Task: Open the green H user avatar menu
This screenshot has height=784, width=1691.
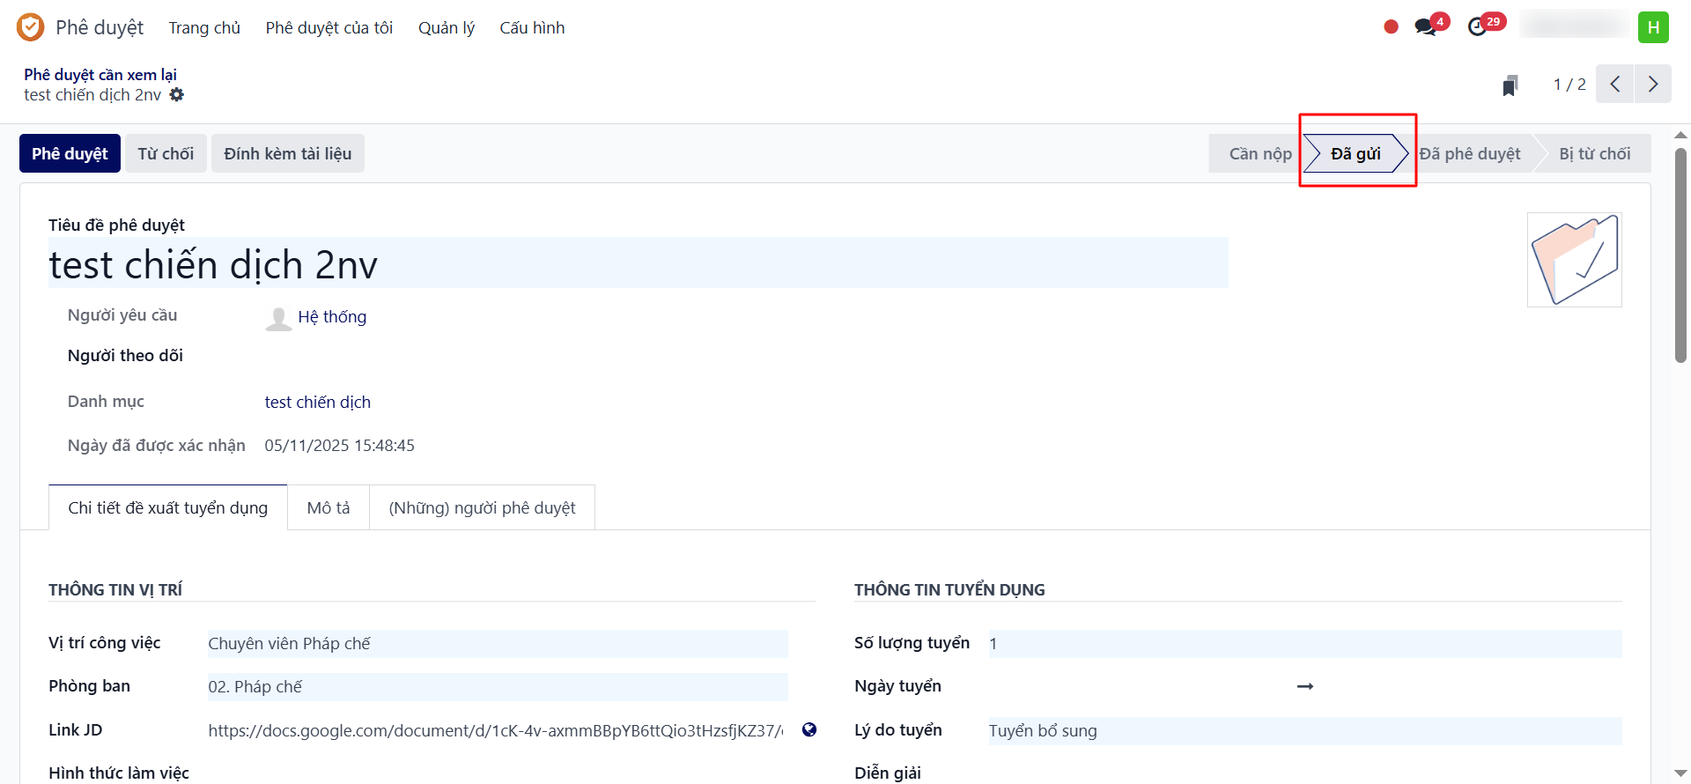Action: tap(1653, 27)
